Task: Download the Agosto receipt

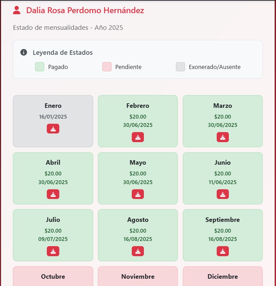Action: [138, 251]
